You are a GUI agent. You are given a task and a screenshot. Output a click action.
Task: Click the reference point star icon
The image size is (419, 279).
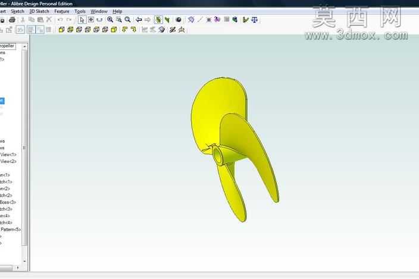tap(209, 20)
